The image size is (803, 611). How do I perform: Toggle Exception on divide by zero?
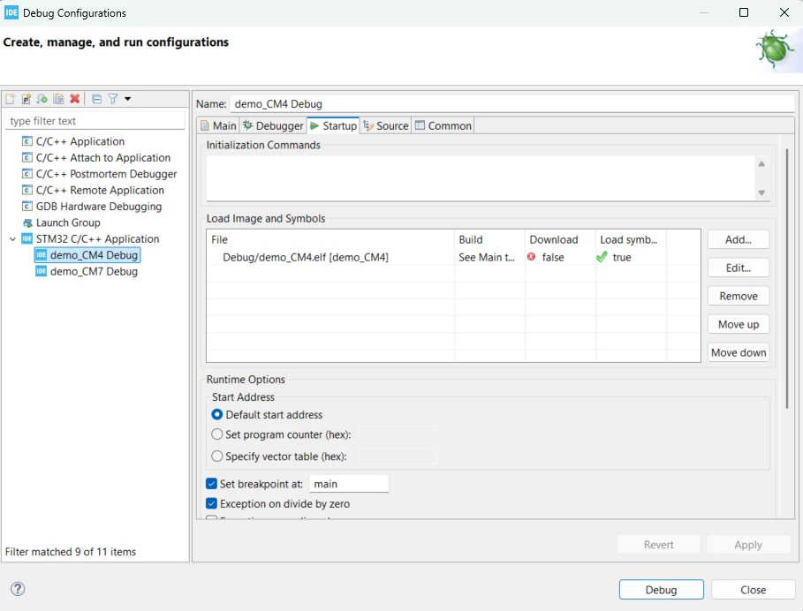211,503
